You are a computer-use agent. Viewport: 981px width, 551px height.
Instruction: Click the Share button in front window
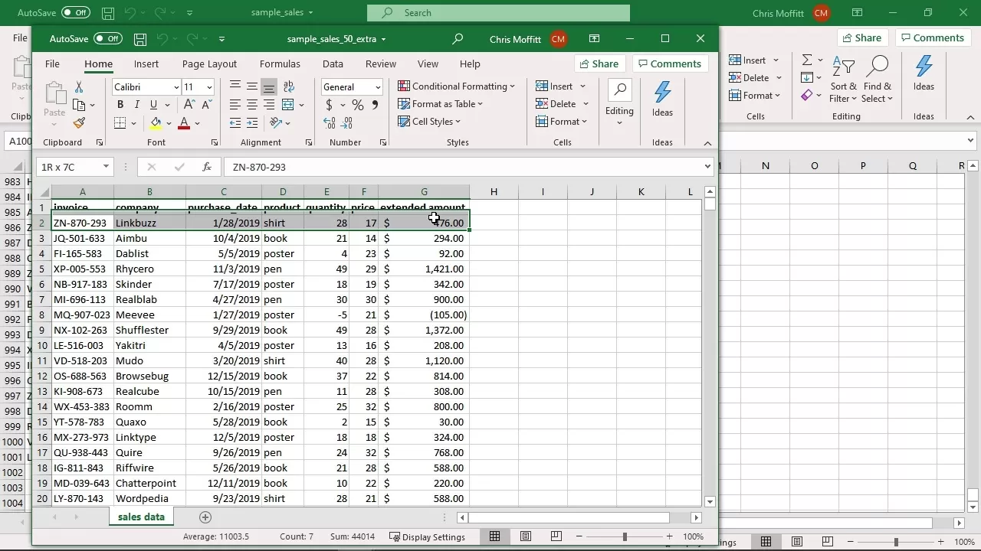click(598, 64)
